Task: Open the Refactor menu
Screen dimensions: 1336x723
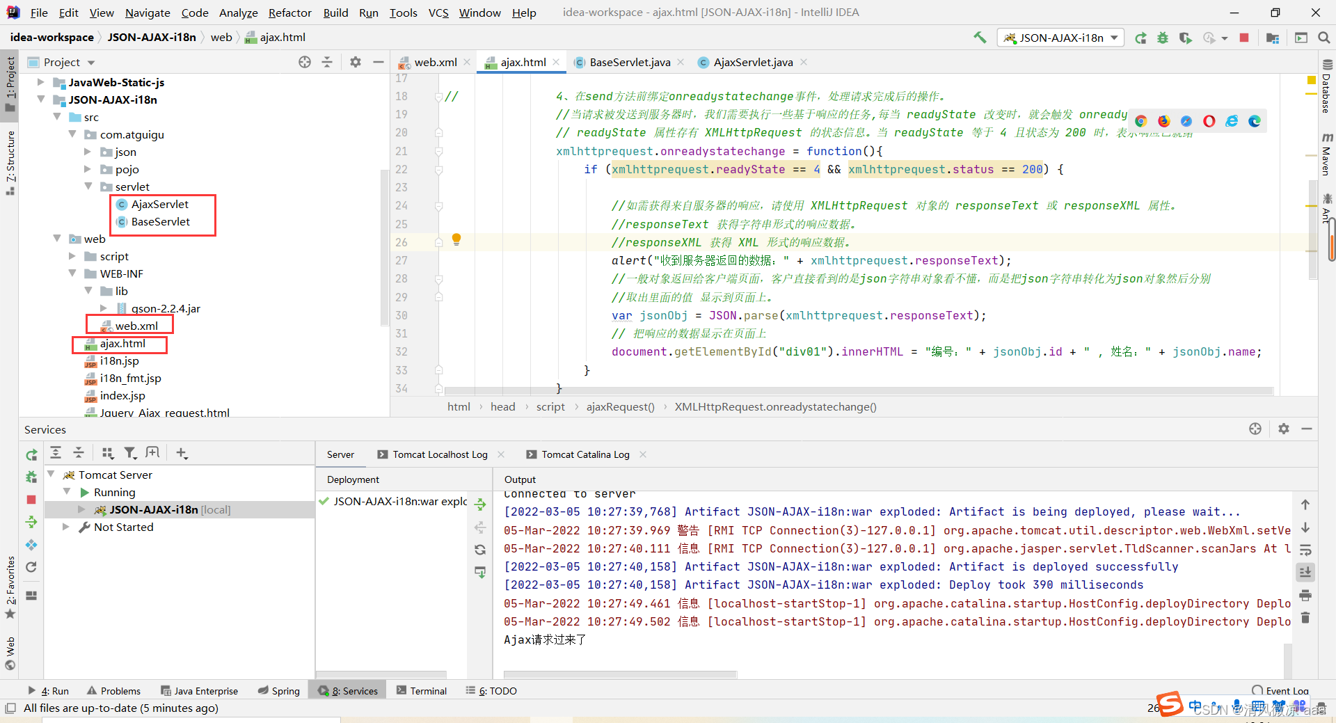Action: [x=289, y=13]
